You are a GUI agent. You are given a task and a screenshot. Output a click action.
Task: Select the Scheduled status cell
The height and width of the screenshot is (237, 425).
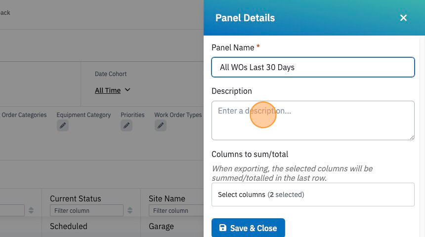click(69, 226)
